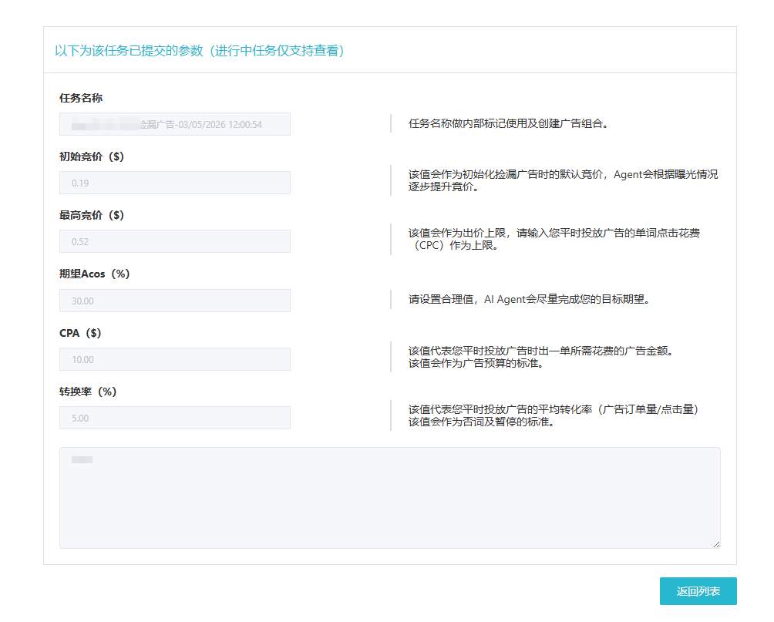
Task: Click the 转换率（%）label
Action: [x=88, y=392]
